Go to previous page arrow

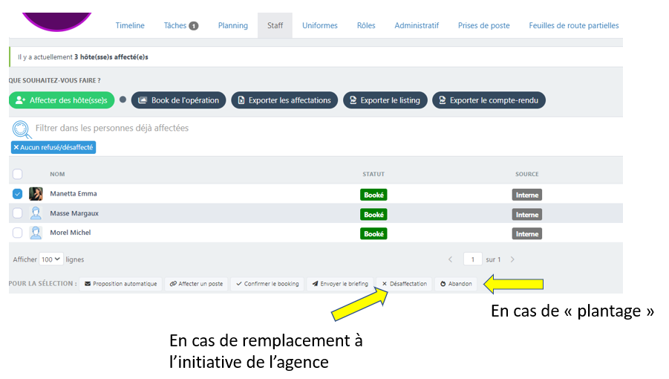451,259
